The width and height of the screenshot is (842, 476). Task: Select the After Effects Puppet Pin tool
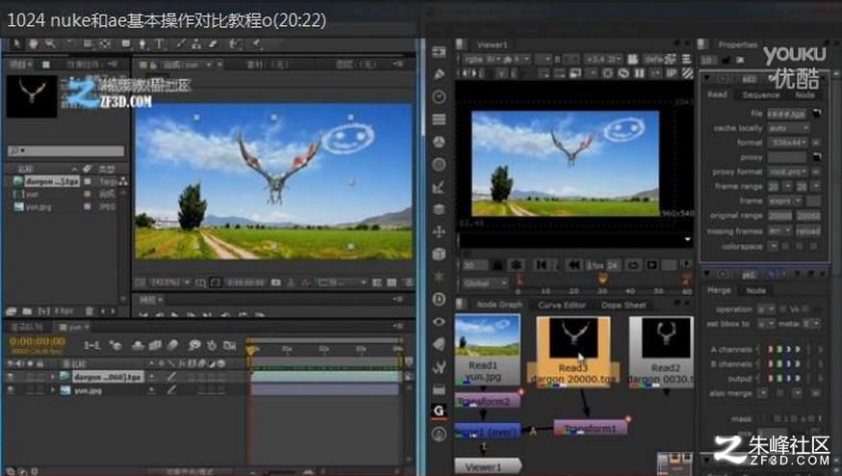(257, 44)
